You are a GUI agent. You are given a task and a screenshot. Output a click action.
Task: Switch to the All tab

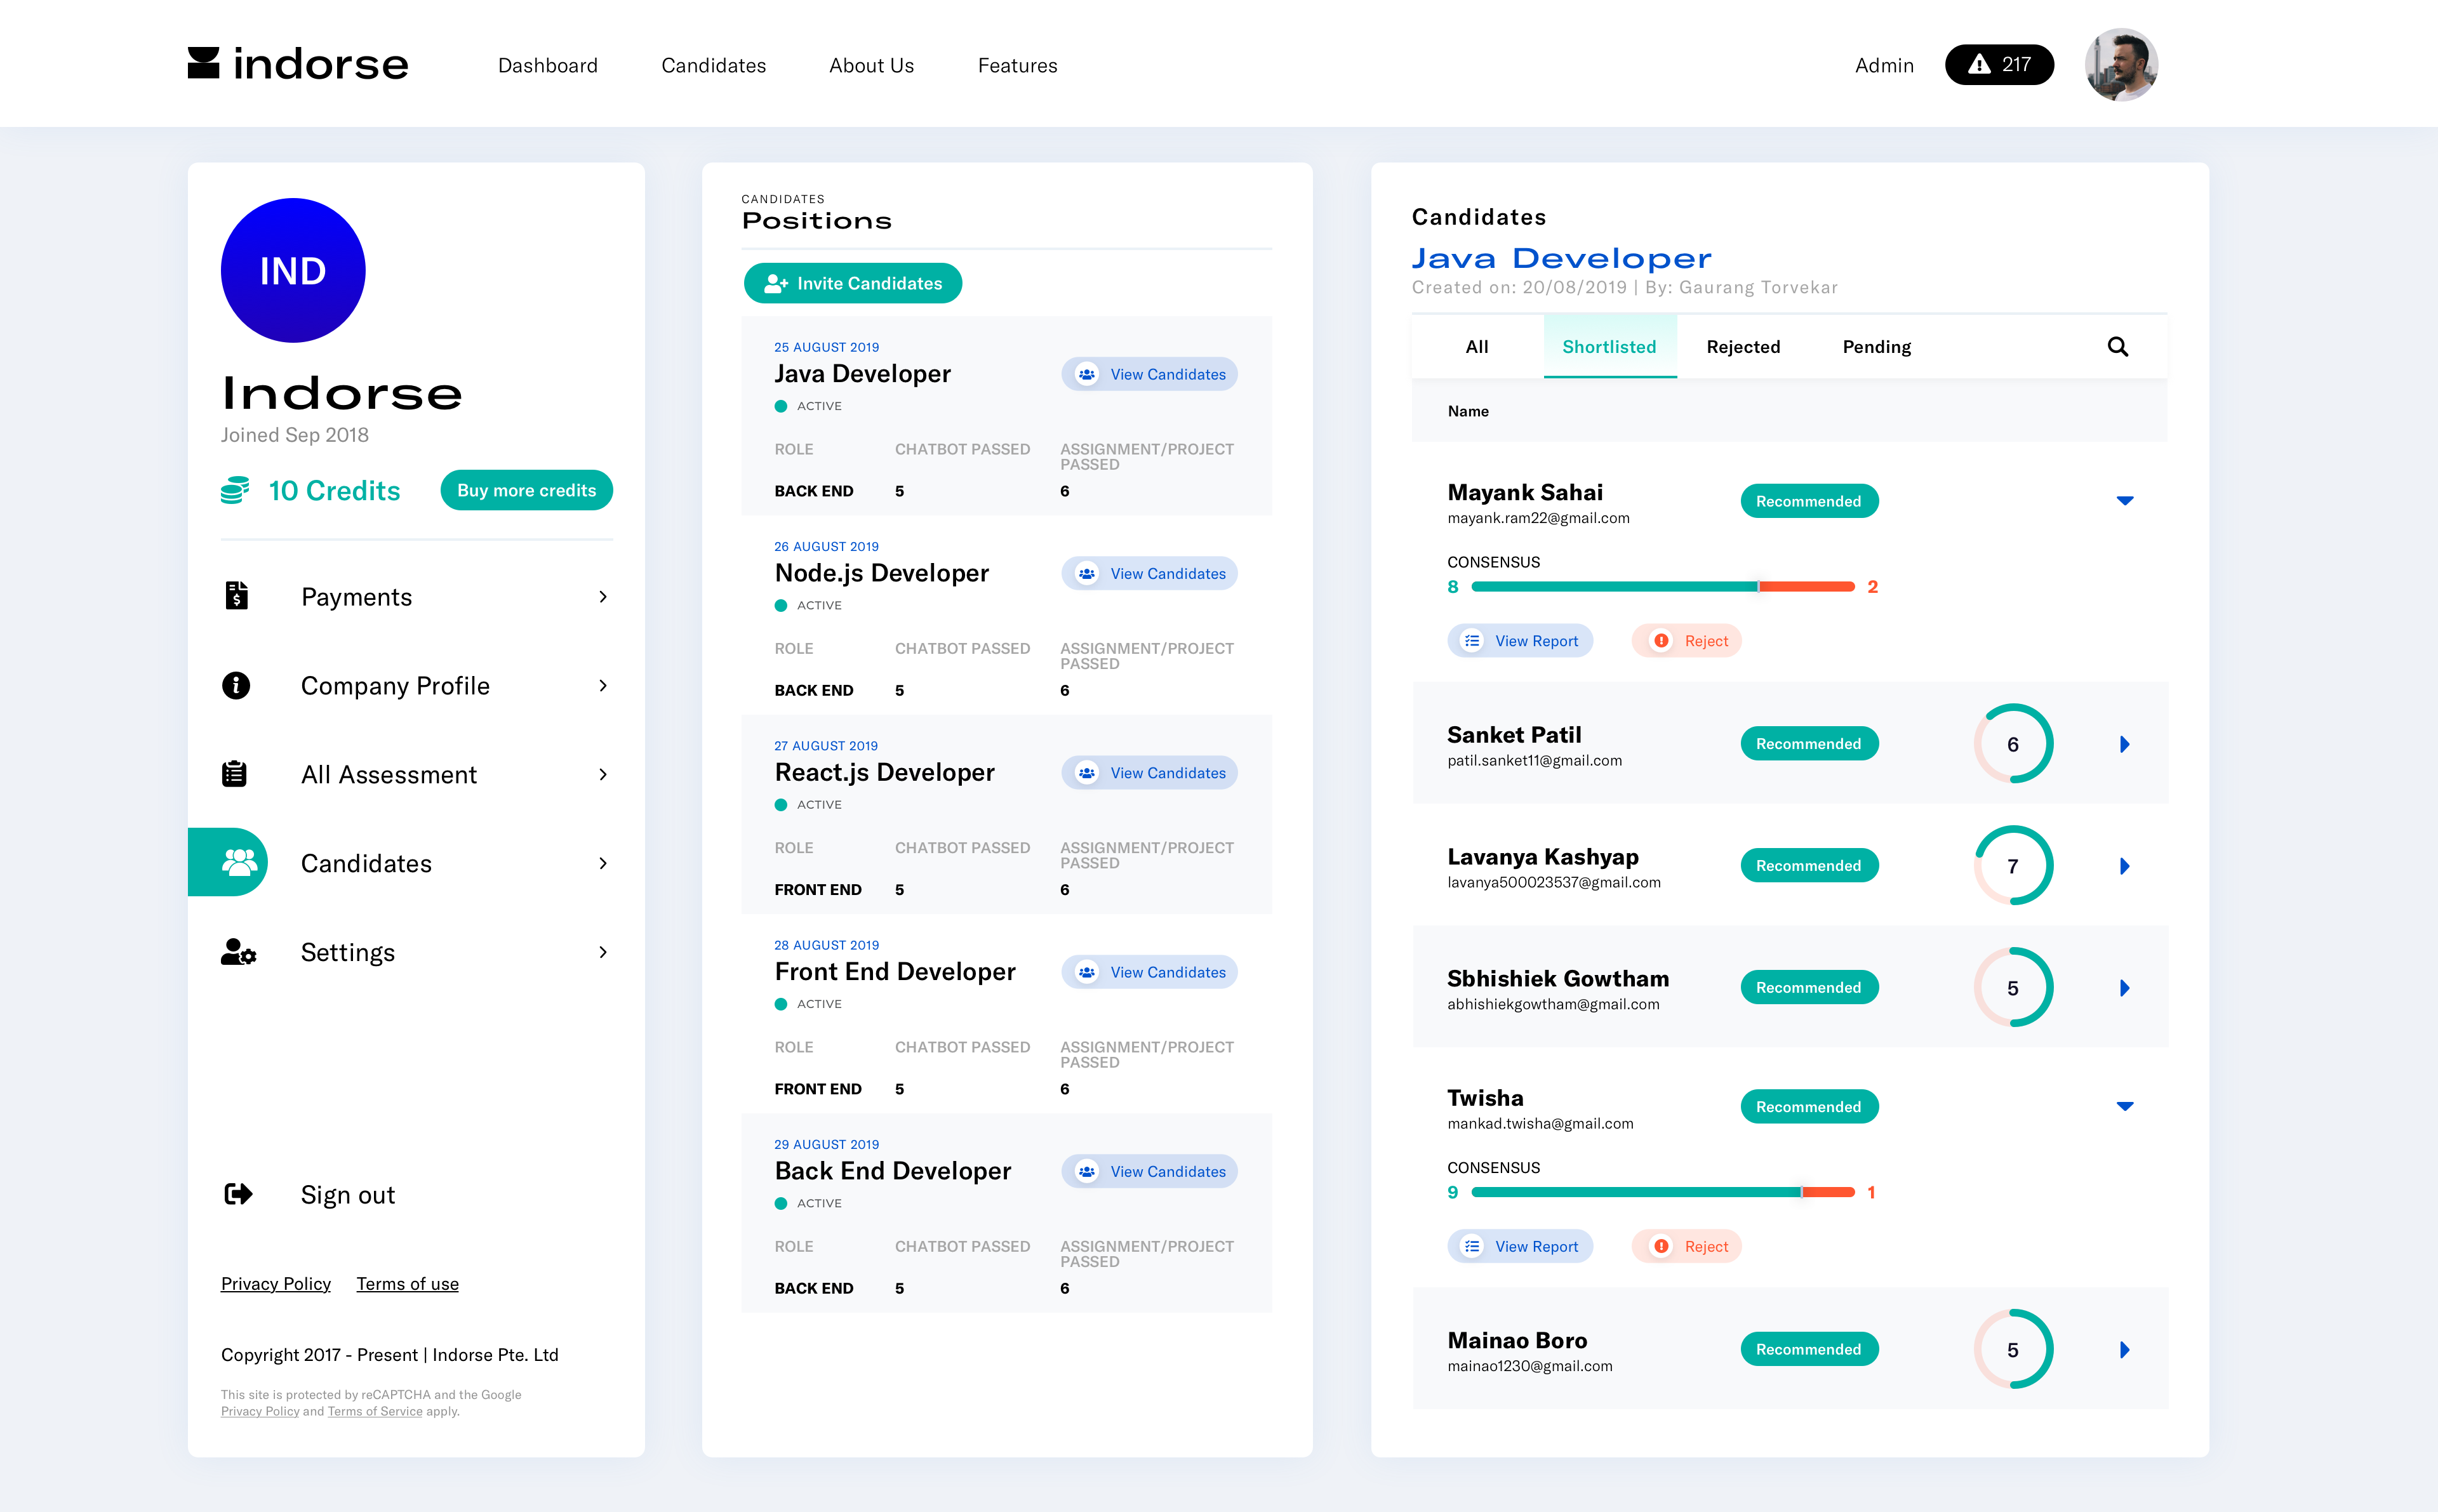coord(1477,347)
